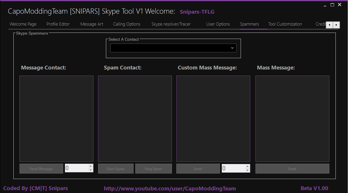
Task: Go to the Message Art tab
Action: click(92, 24)
